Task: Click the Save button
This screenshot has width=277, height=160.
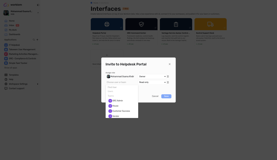Action: point(166,96)
